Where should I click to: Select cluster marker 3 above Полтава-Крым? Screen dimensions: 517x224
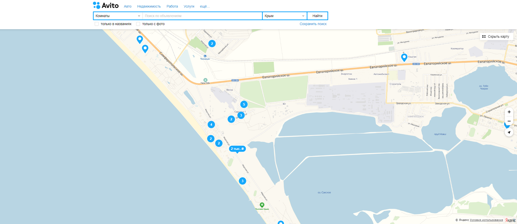click(x=243, y=181)
